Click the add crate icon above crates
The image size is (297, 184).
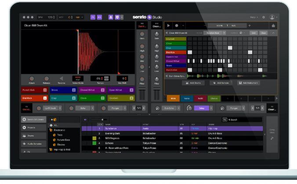pos(54,120)
